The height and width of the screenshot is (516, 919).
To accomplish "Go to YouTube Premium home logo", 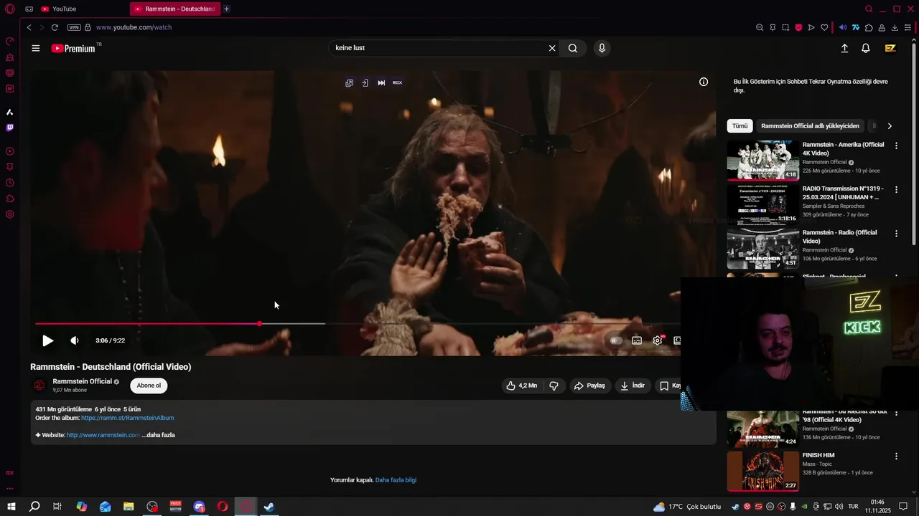I will tap(73, 48).
